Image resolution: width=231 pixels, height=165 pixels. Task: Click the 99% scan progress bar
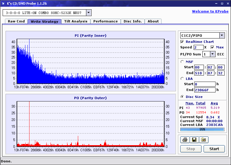coord(202,129)
